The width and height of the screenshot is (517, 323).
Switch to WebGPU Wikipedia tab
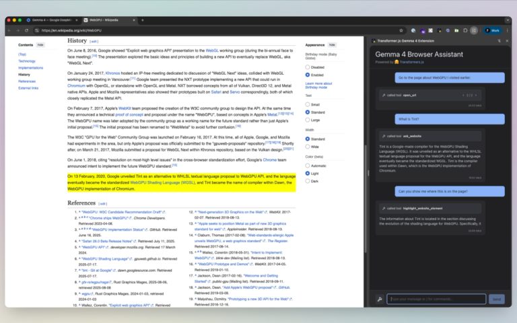(x=110, y=20)
